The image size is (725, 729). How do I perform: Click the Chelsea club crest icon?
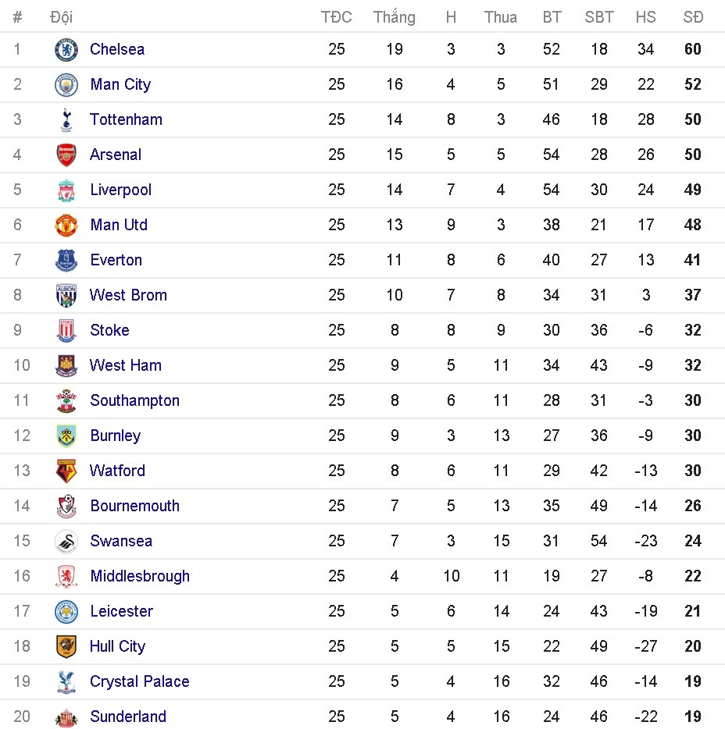point(66,50)
